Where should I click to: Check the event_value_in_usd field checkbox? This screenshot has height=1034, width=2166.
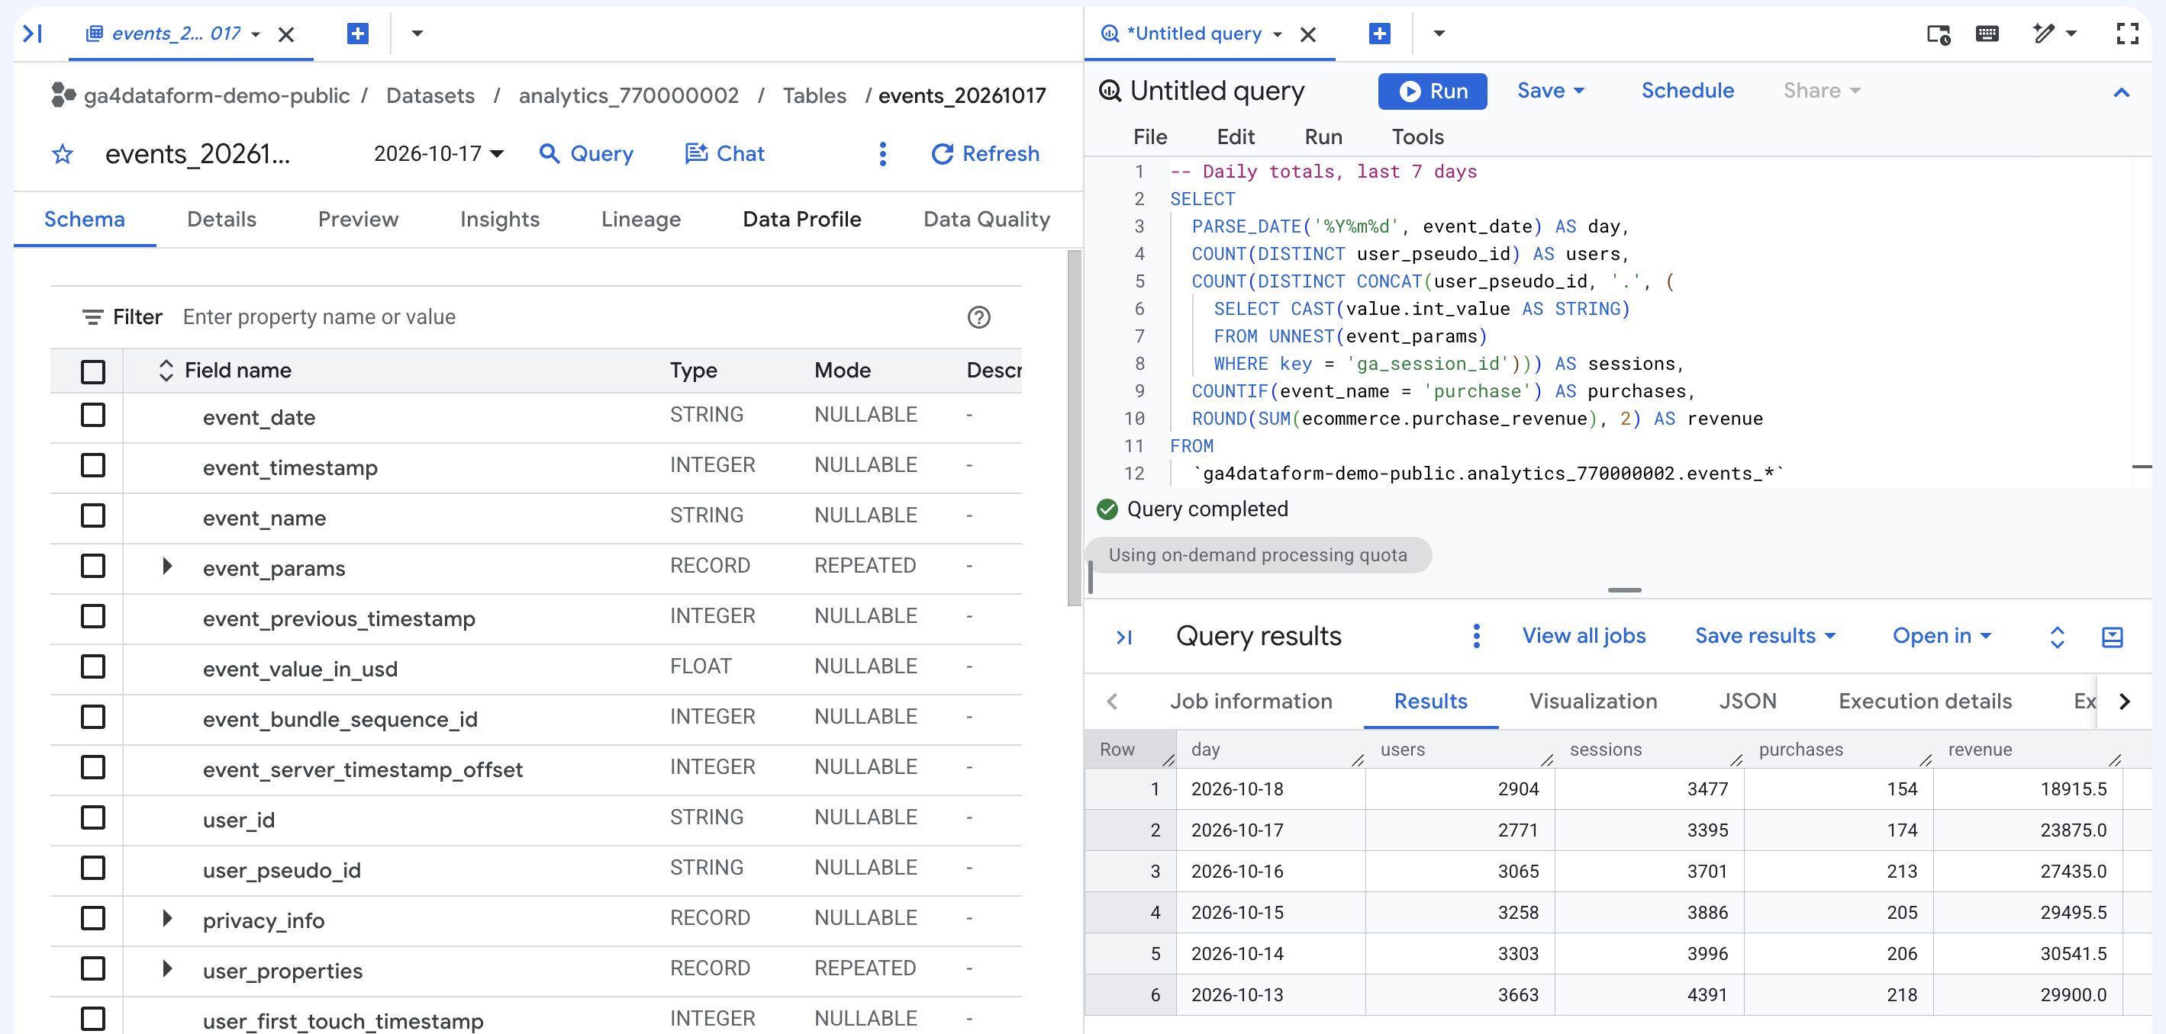(93, 667)
